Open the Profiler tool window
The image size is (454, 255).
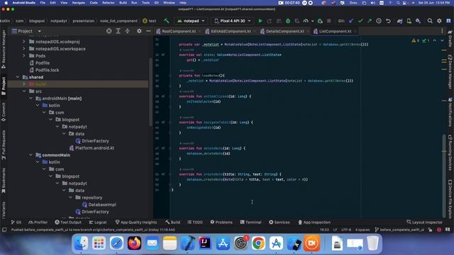point(38,222)
